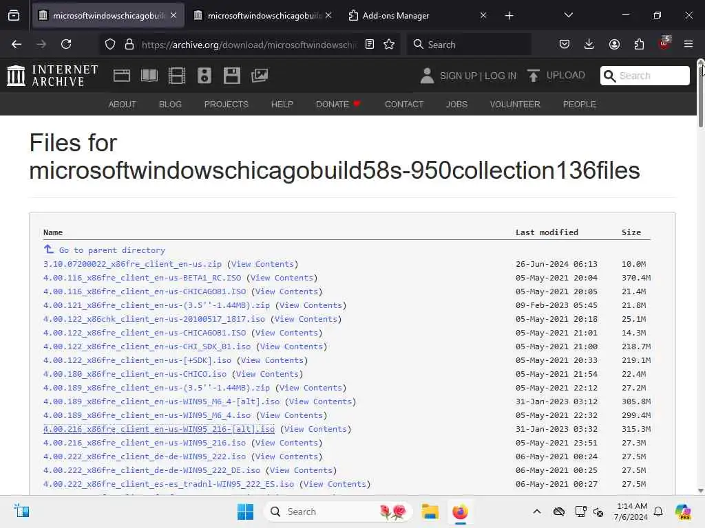Open the Firefox account icon
This screenshot has width=705, height=528.
coord(614,44)
